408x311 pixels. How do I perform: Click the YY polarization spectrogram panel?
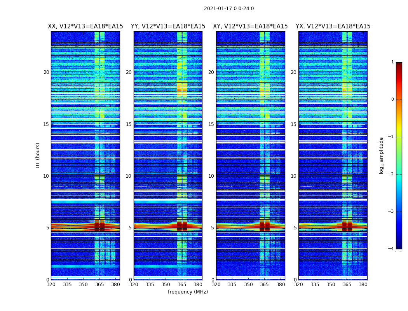(x=168, y=155)
